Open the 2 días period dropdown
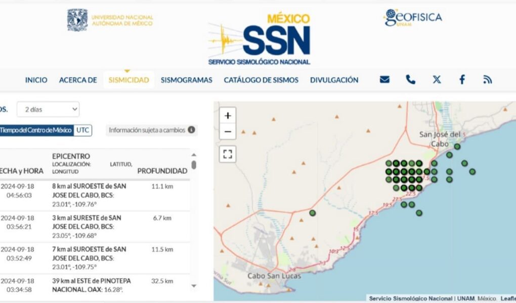The height and width of the screenshot is (303, 516). (x=48, y=109)
